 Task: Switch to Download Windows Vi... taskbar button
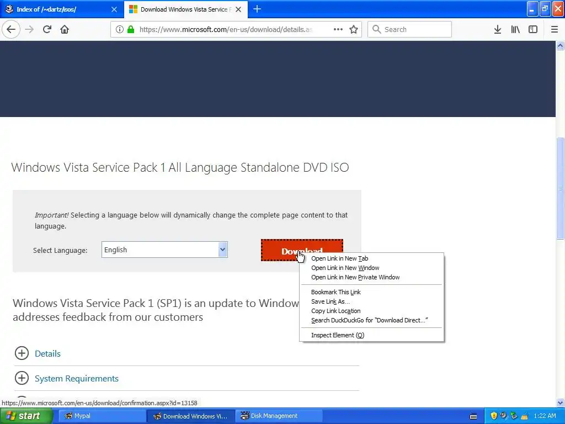tap(190, 416)
